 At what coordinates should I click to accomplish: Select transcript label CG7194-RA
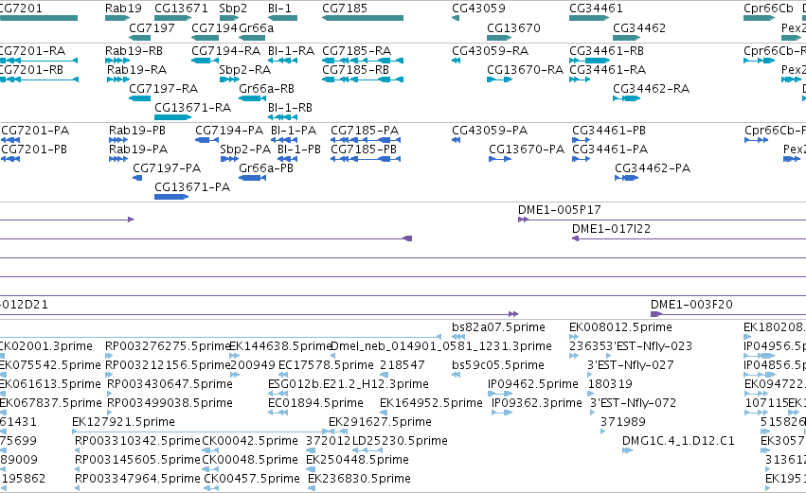pyautogui.click(x=225, y=51)
